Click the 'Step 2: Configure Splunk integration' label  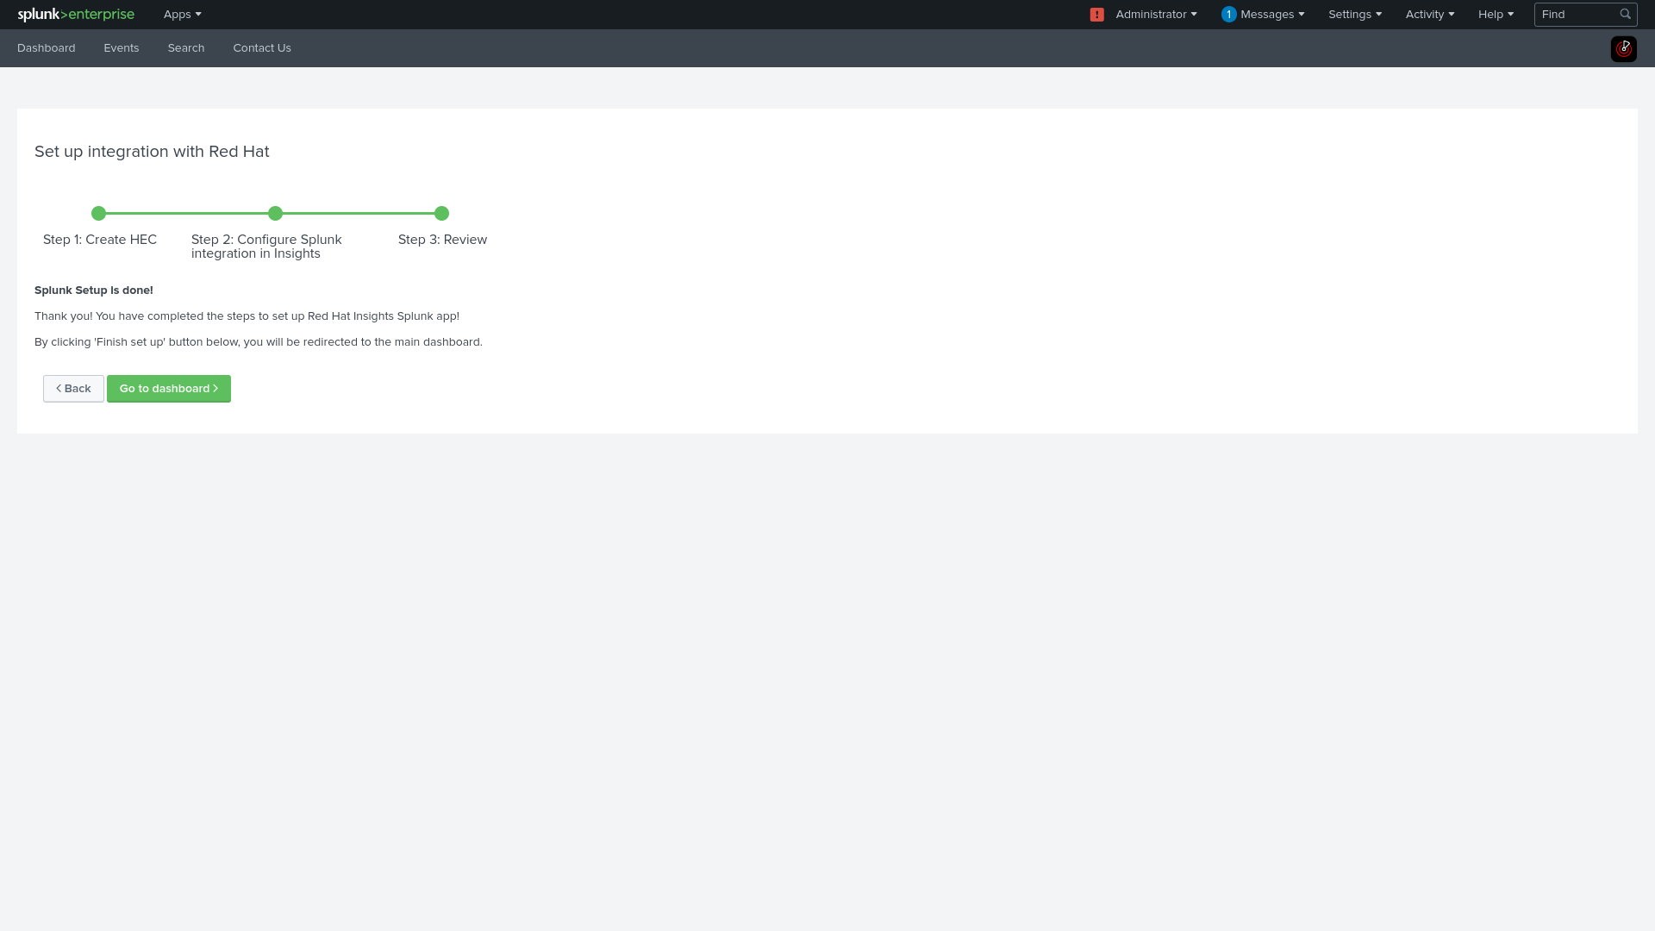coord(266,247)
